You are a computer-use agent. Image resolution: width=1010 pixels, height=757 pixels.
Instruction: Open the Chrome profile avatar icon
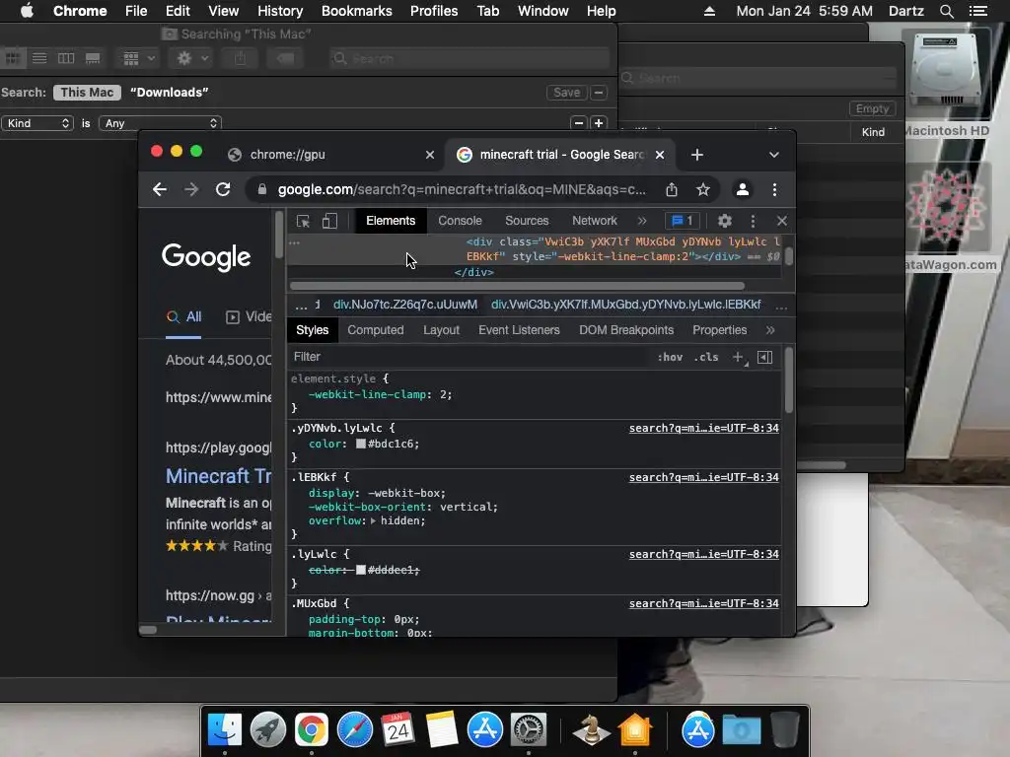pyautogui.click(x=743, y=190)
